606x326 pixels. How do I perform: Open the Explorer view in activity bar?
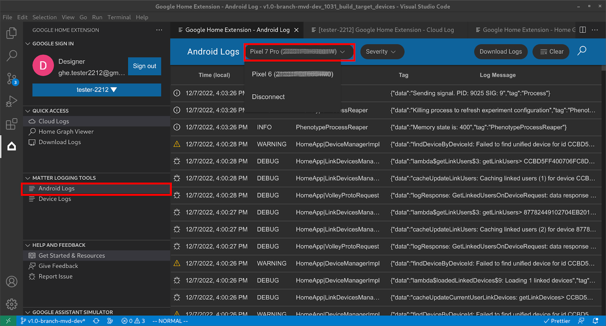tap(11, 33)
